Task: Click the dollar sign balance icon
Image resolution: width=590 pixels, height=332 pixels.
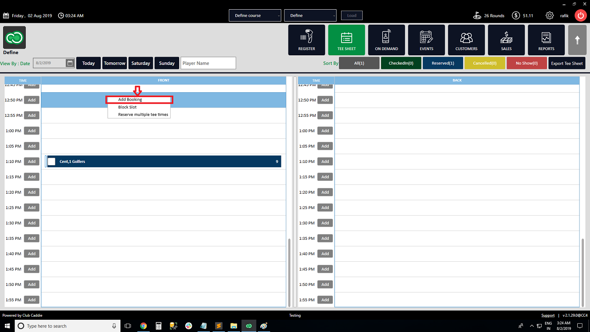Action: (516, 15)
